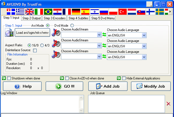
Task: Click the AVI2DVD title bar app icon
Action: pos(3,4)
